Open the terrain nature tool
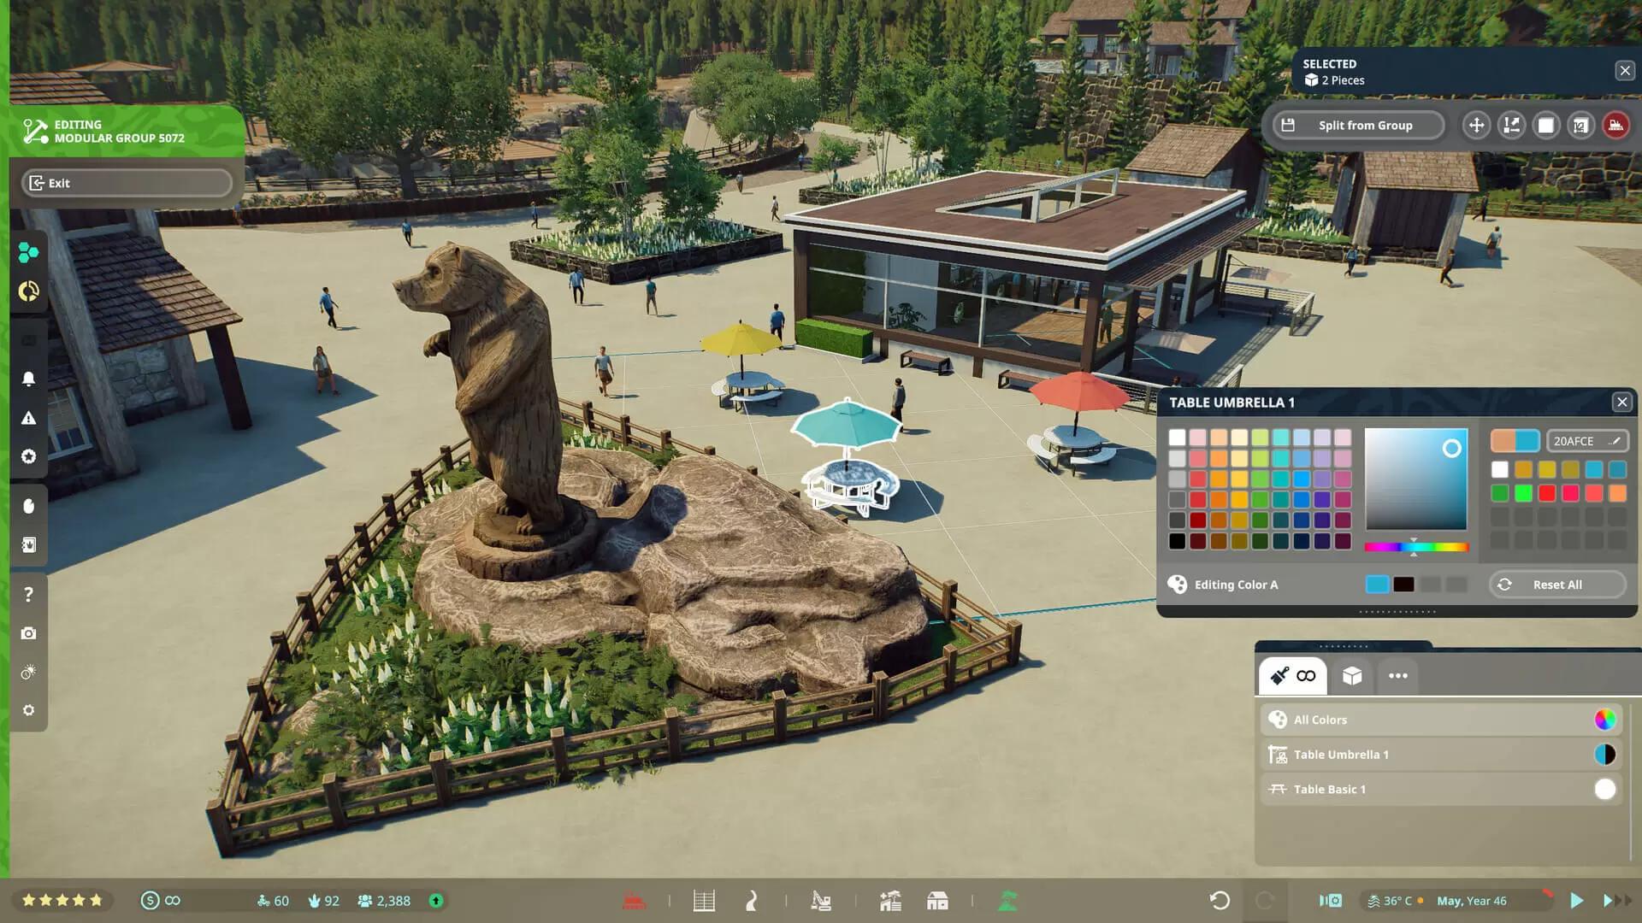The width and height of the screenshot is (1642, 923). tap(1008, 901)
